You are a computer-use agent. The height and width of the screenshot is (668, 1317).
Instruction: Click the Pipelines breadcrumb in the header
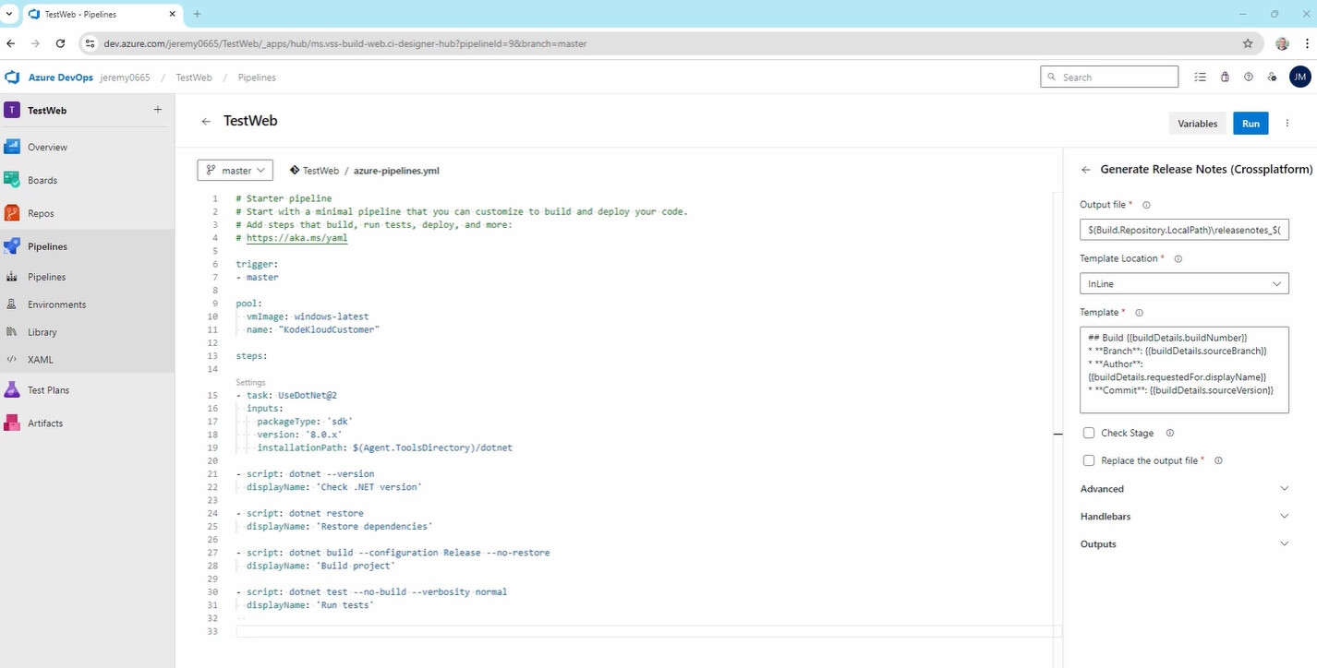[257, 78]
